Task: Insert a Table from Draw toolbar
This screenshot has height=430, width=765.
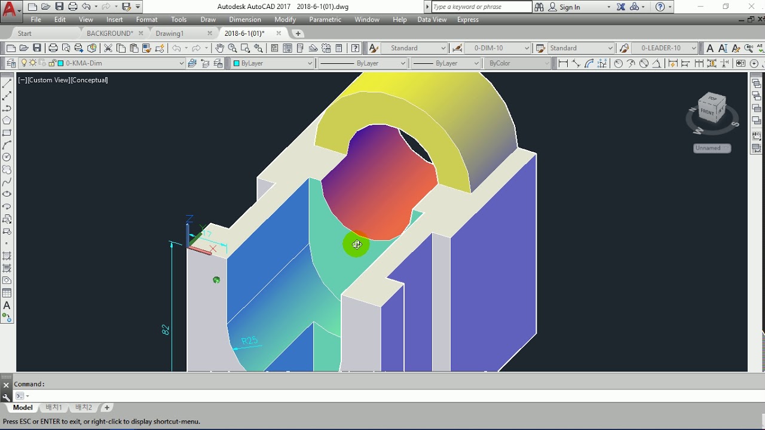Action: 7,293
